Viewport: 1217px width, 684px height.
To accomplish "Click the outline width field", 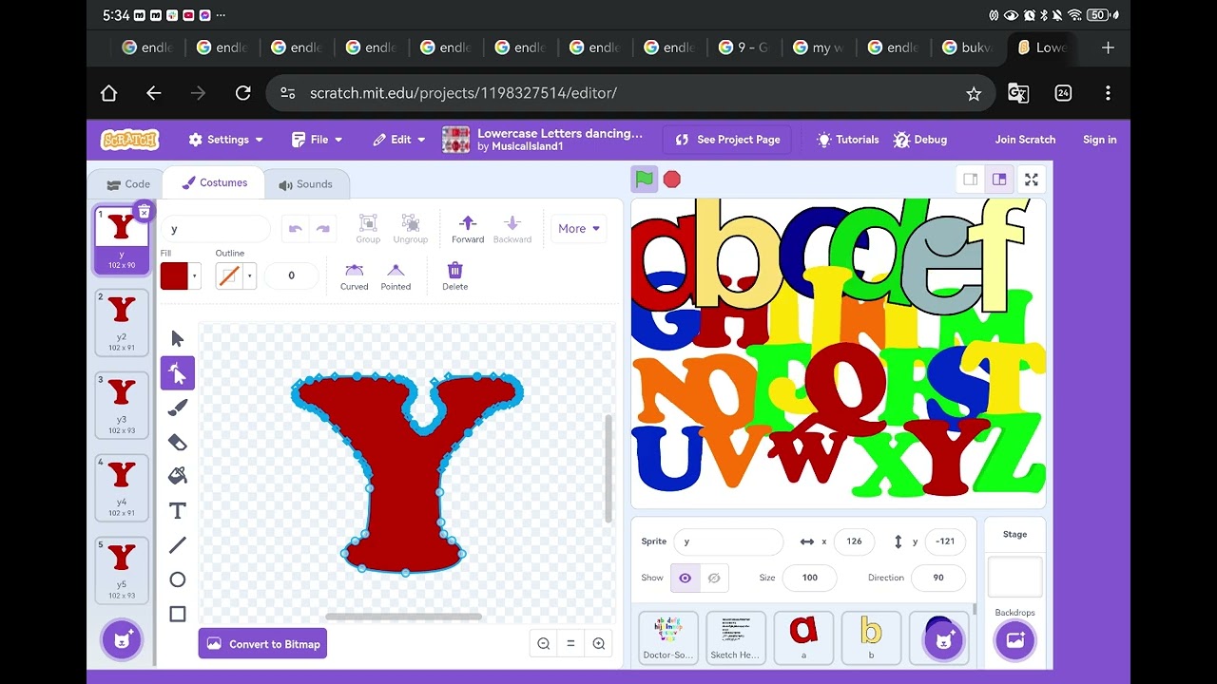I will 291,275.
